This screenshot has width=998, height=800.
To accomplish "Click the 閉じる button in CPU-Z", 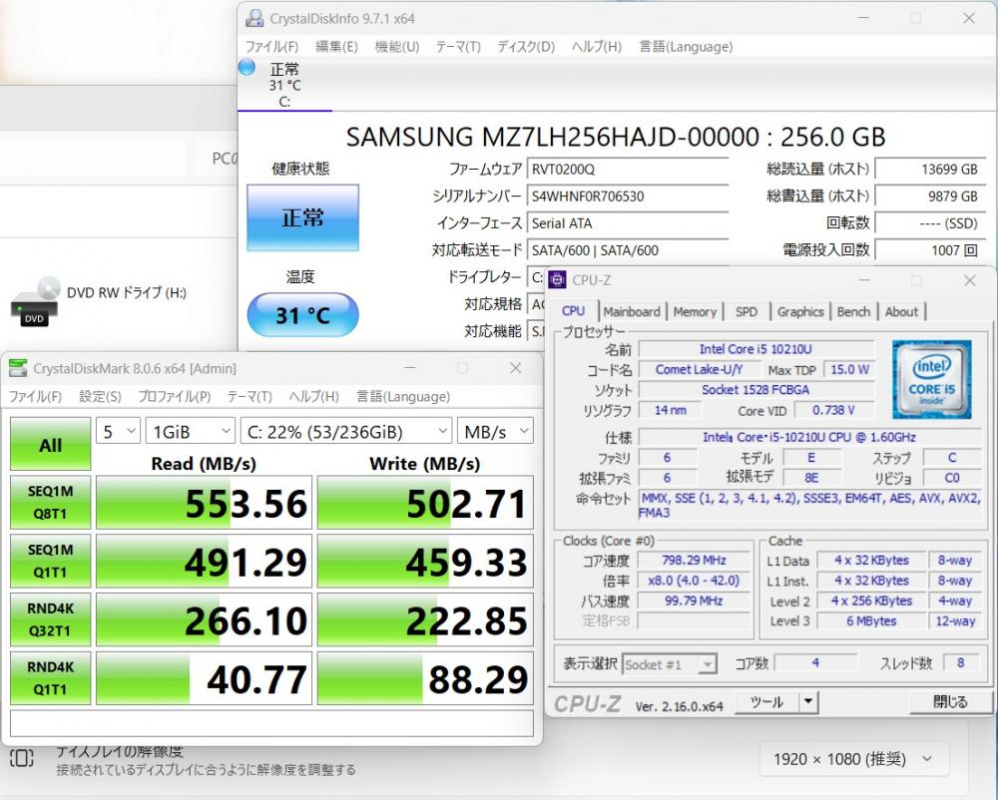I will click(x=949, y=702).
